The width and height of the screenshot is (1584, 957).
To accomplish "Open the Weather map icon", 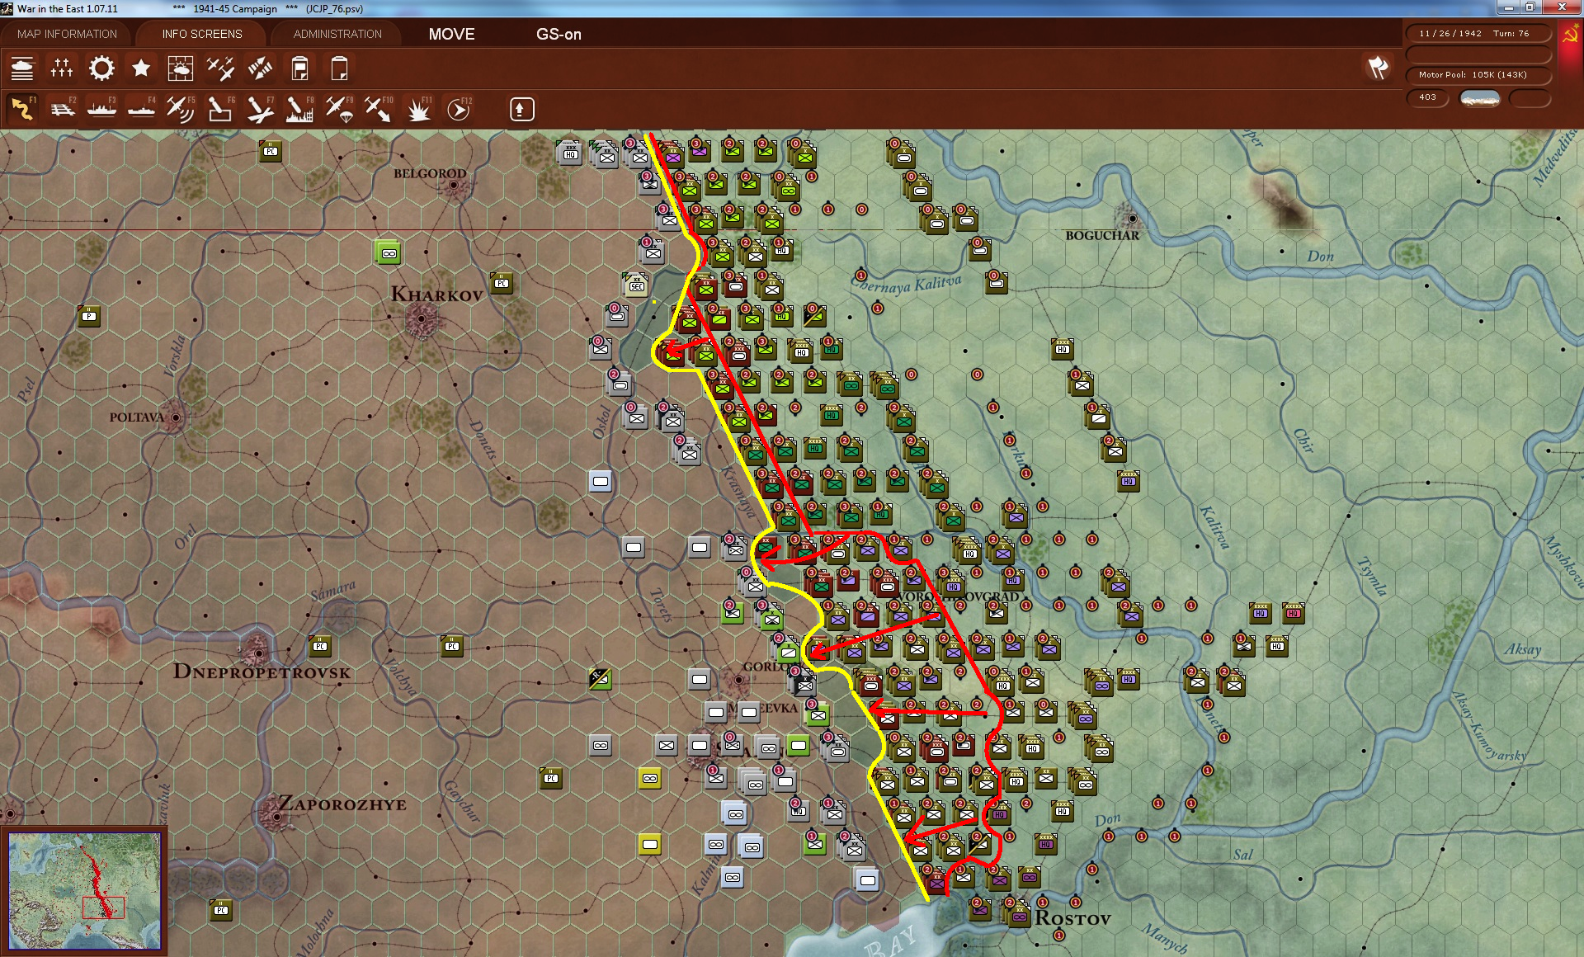I will [x=180, y=68].
